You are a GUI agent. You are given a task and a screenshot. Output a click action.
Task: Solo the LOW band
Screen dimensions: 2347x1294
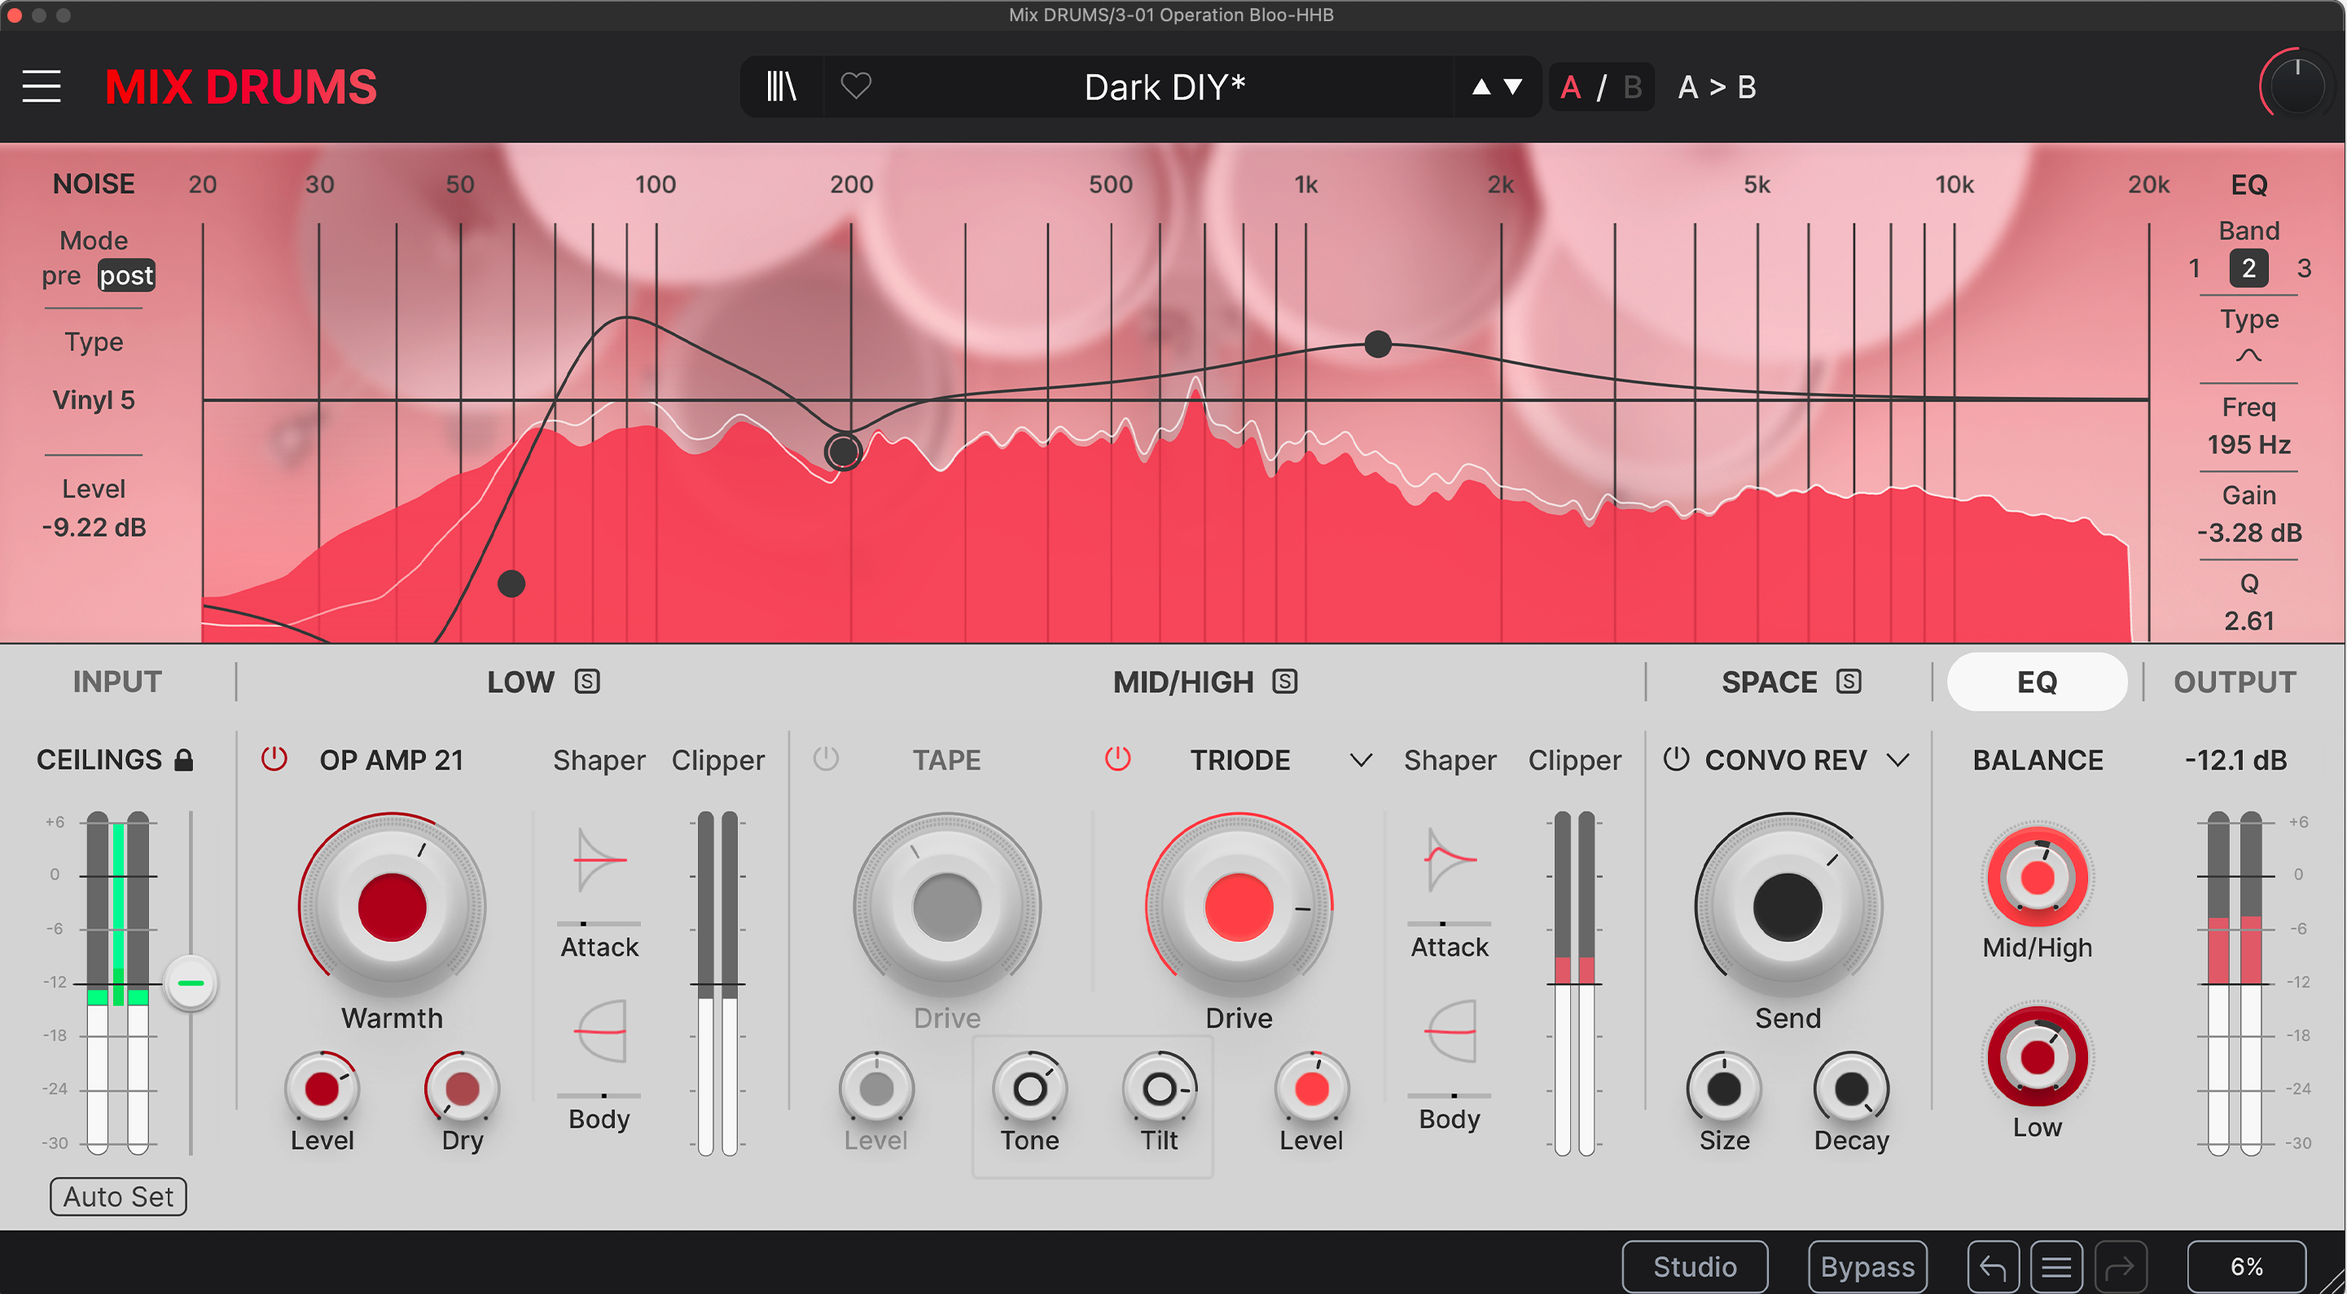point(586,682)
